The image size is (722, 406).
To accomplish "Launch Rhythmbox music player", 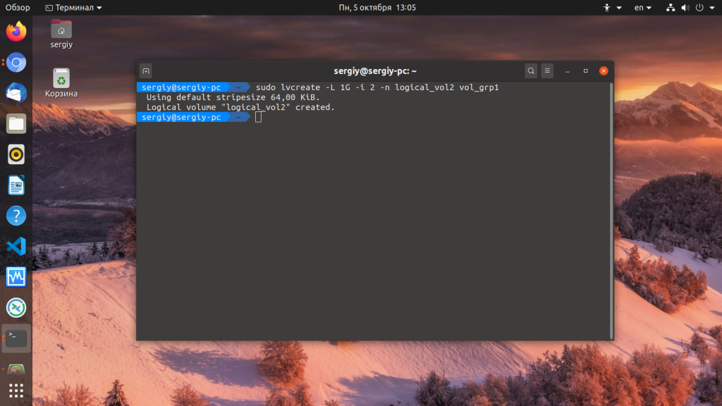I will [16, 154].
